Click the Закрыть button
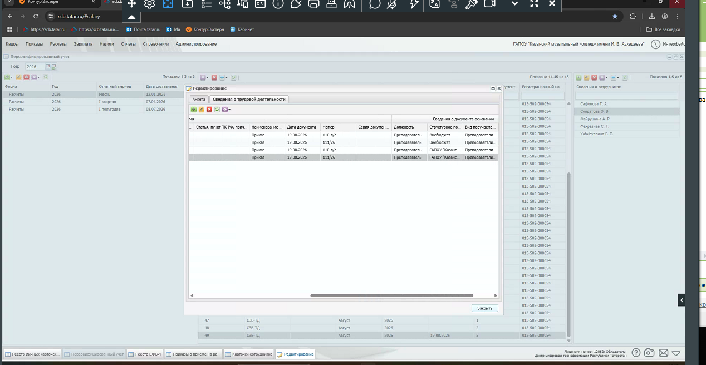This screenshot has height=365, width=706. pos(484,308)
